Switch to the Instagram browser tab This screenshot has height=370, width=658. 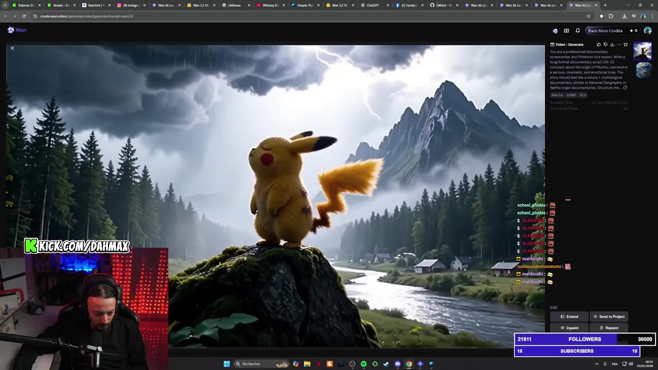coord(131,5)
